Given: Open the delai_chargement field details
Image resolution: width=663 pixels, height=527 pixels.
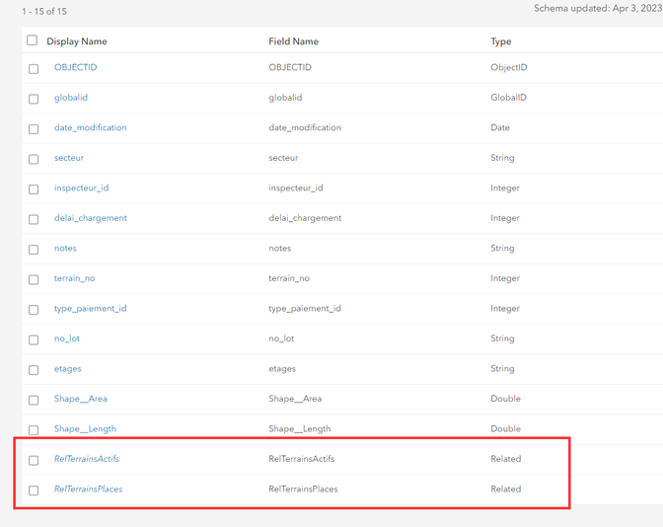Looking at the screenshot, I should 90,218.
